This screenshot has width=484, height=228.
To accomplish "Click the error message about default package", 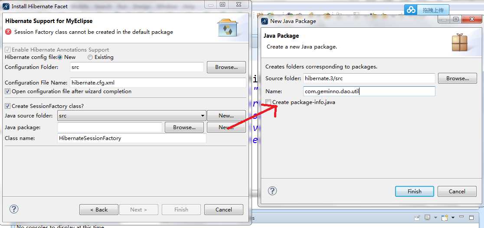I will pyautogui.click(x=94, y=32).
